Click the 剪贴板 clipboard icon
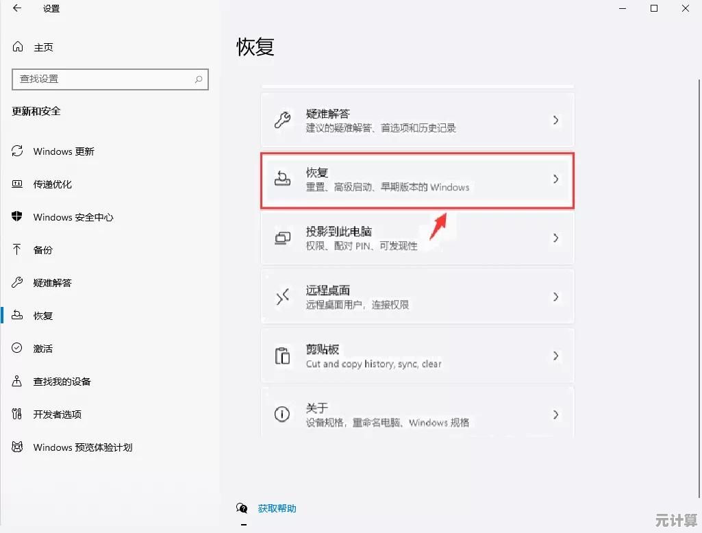 coord(282,356)
